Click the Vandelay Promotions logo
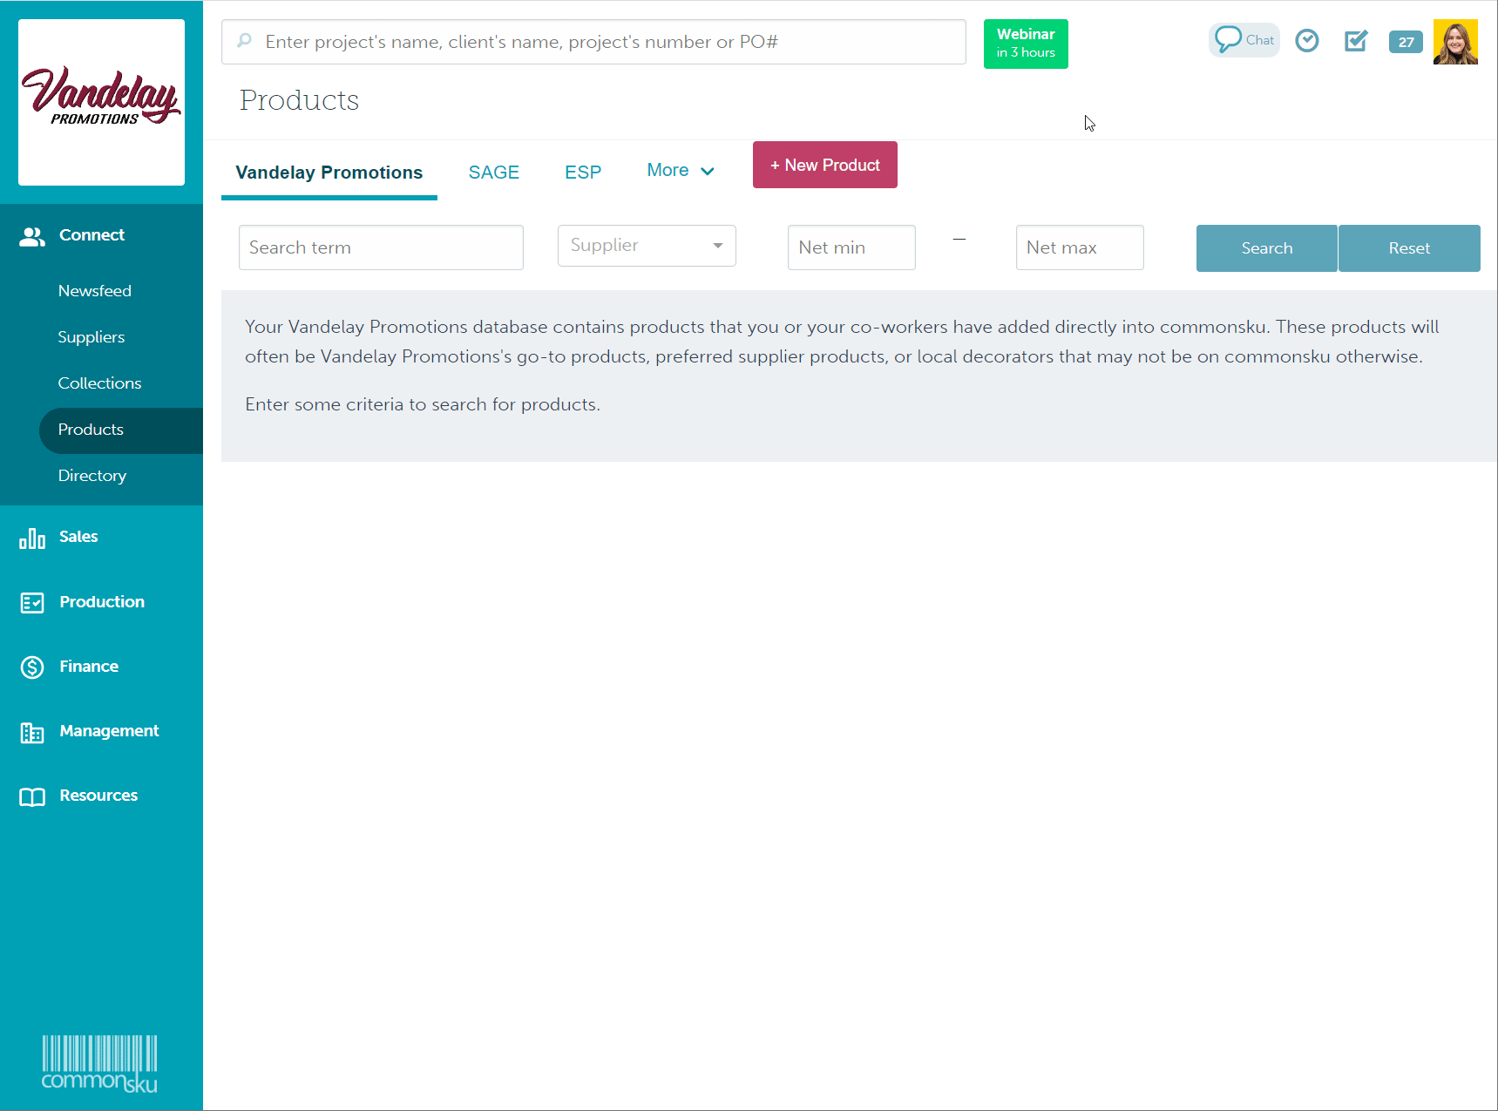Viewport: 1498px width, 1111px height. [x=101, y=102]
